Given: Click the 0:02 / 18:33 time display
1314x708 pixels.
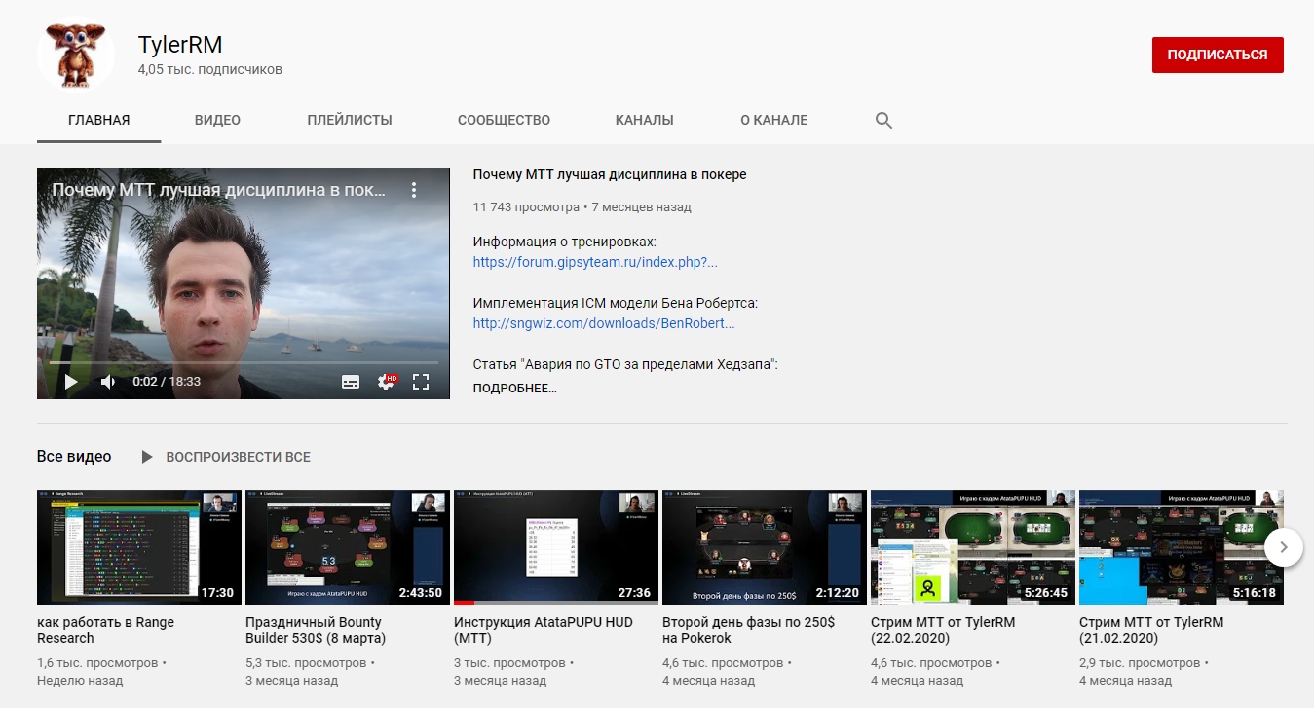Looking at the screenshot, I should (167, 382).
